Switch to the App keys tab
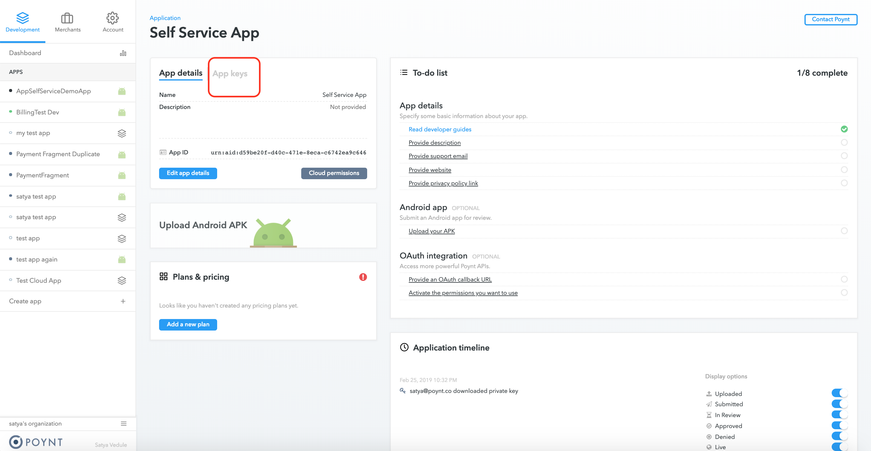Screen dimensions: 871x451 (230, 74)
